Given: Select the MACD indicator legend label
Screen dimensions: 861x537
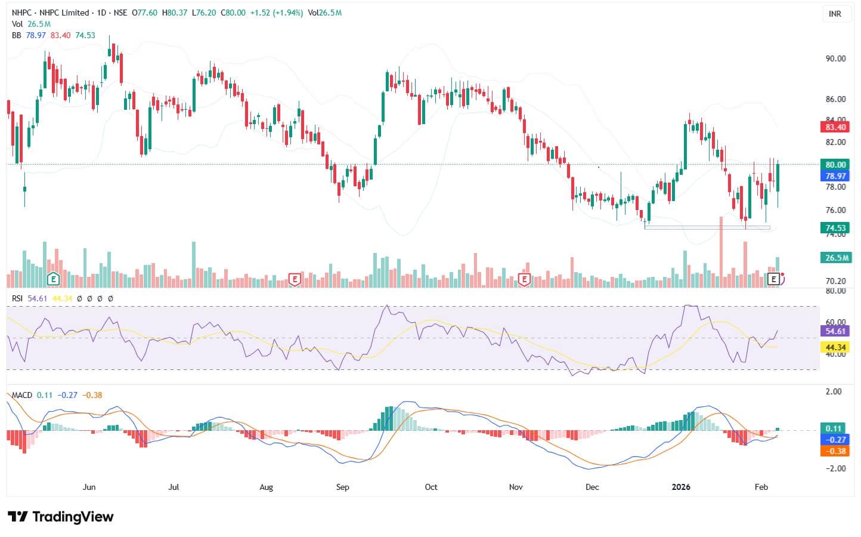Looking at the screenshot, I should (x=22, y=395).
